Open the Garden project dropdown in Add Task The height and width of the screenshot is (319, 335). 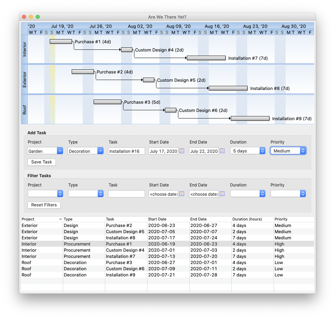[x=45, y=151]
